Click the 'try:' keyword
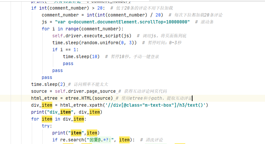 click(x=47, y=126)
